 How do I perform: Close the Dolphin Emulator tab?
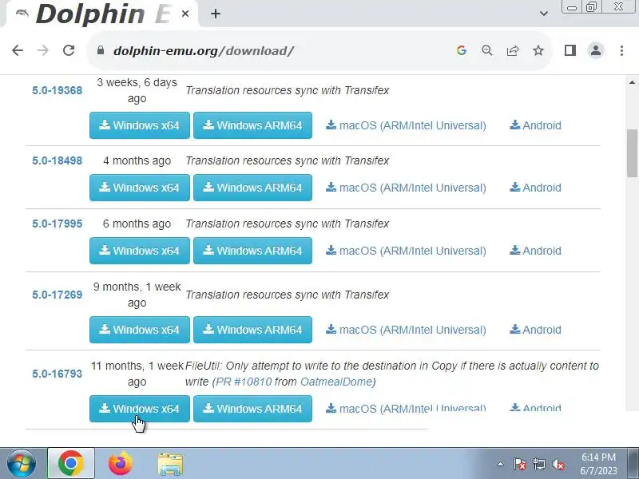pos(185,14)
